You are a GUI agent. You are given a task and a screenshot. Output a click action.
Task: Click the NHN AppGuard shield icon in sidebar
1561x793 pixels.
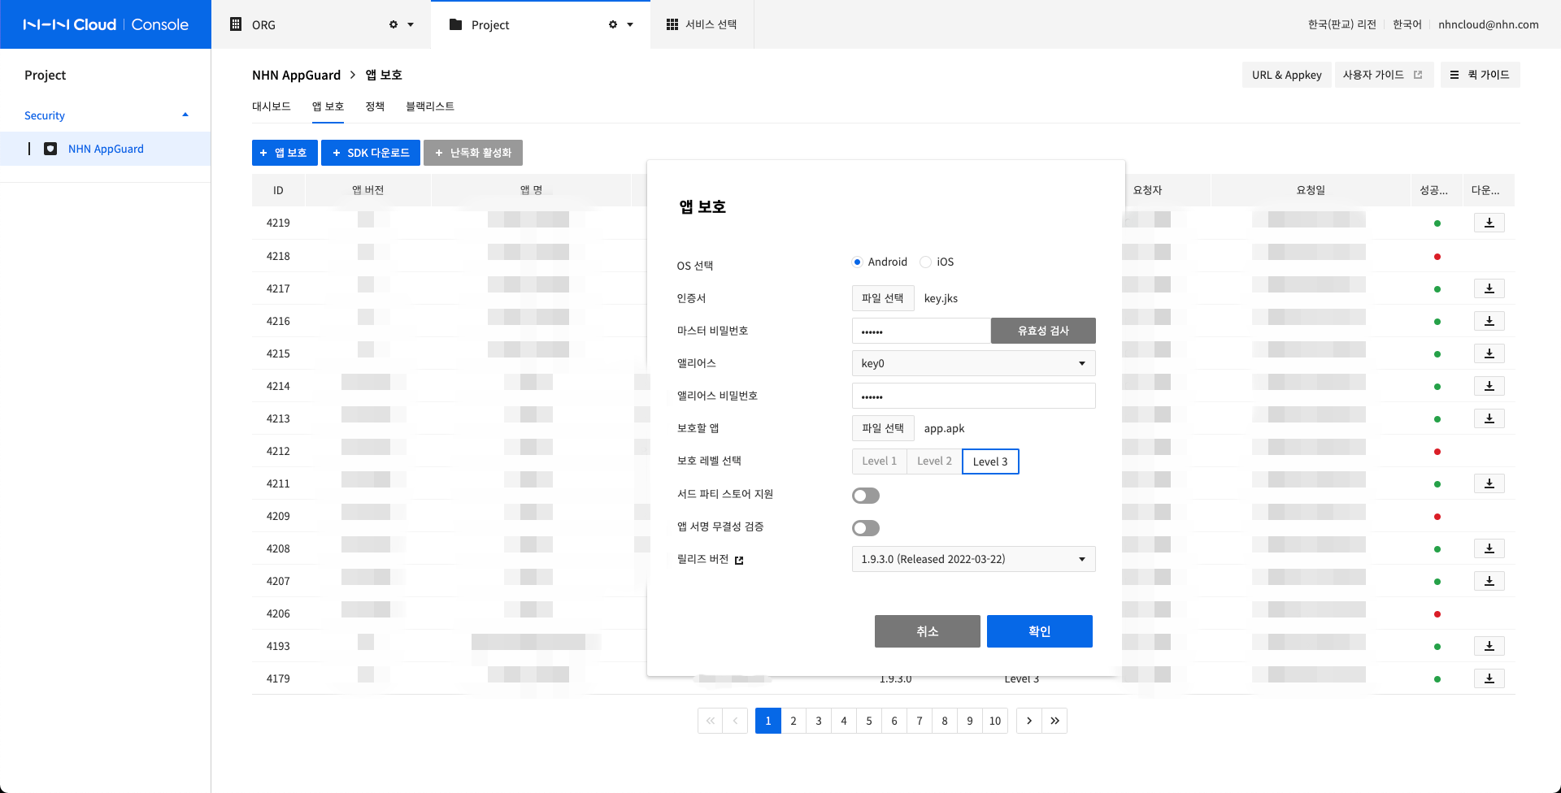pyautogui.click(x=50, y=149)
